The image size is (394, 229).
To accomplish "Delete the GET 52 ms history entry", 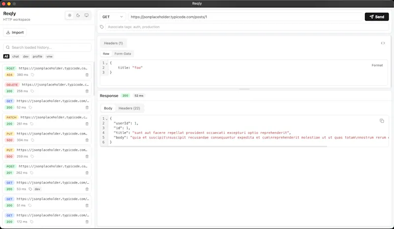I will (87, 107).
